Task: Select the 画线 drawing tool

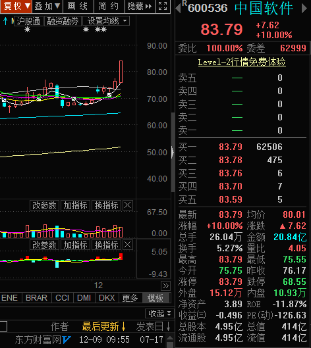Action: point(78,6)
